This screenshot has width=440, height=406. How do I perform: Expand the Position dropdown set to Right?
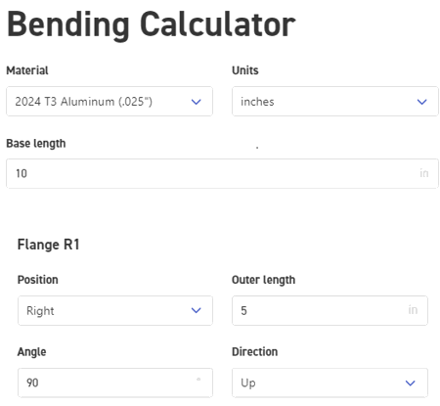[x=115, y=310]
